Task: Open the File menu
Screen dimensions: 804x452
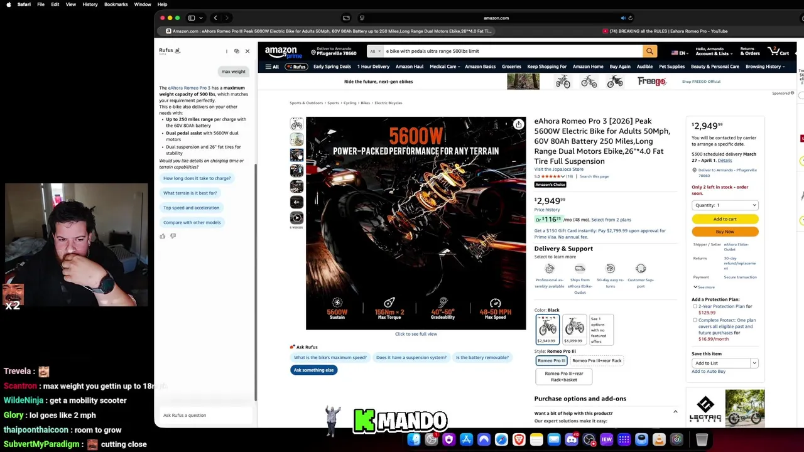Action: click(41, 4)
